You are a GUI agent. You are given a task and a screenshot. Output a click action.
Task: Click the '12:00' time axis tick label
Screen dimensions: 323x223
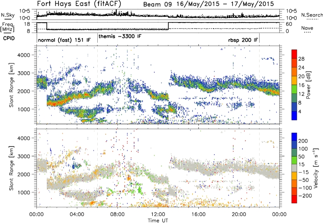click(158, 214)
